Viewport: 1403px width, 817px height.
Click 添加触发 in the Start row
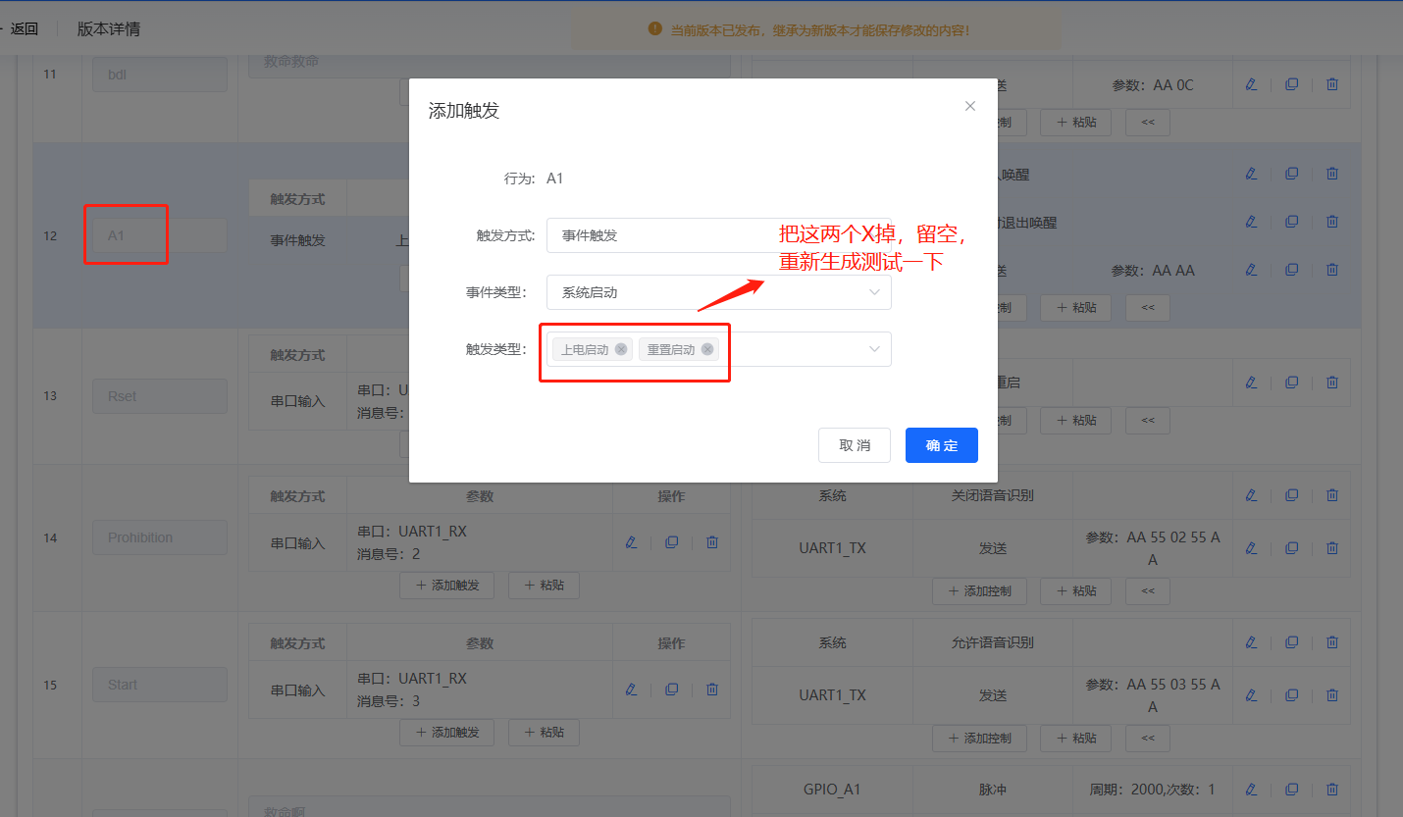coord(446,732)
